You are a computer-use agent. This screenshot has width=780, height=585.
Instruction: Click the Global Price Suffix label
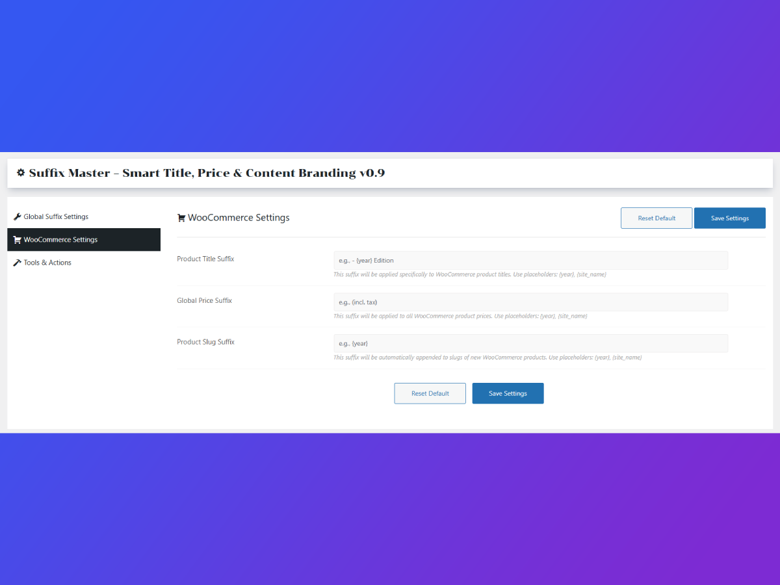coord(204,300)
